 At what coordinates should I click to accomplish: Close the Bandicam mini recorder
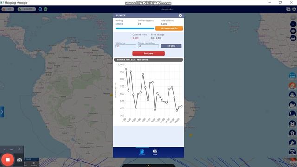[19, 149]
